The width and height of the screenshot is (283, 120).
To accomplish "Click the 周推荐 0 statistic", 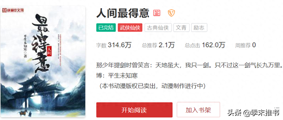I will click(x=245, y=45).
